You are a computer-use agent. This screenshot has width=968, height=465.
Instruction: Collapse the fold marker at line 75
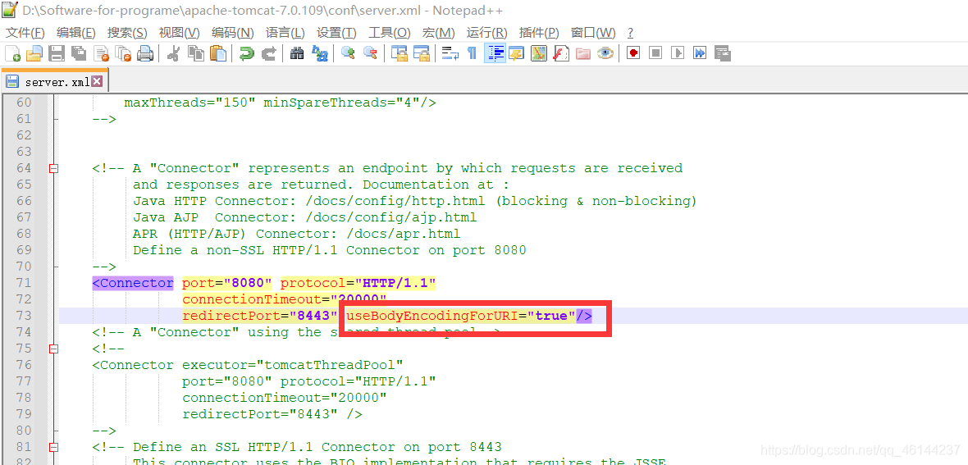[54, 349]
